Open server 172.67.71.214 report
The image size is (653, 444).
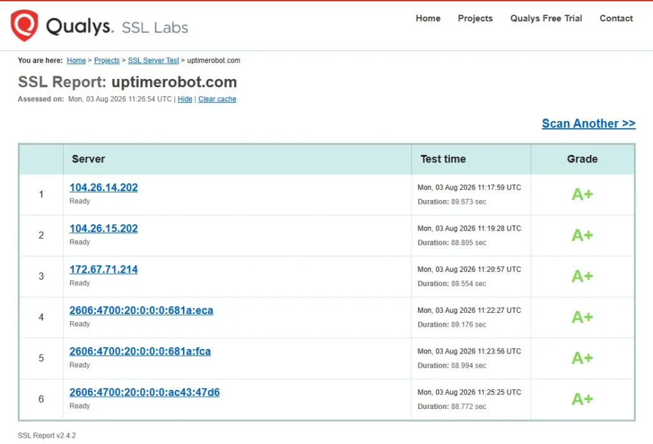pyautogui.click(x=104, y=269)
